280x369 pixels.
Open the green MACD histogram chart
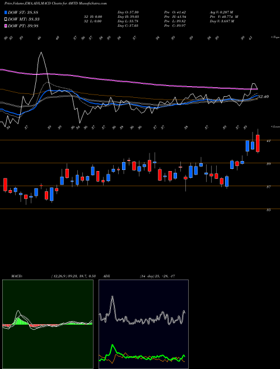pos(48,324)
